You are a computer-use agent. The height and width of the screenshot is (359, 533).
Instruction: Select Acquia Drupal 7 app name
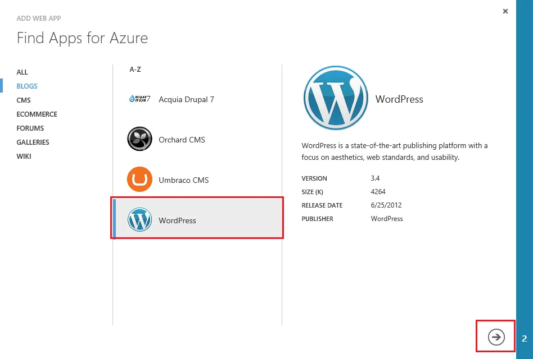[x=186, y=99]
